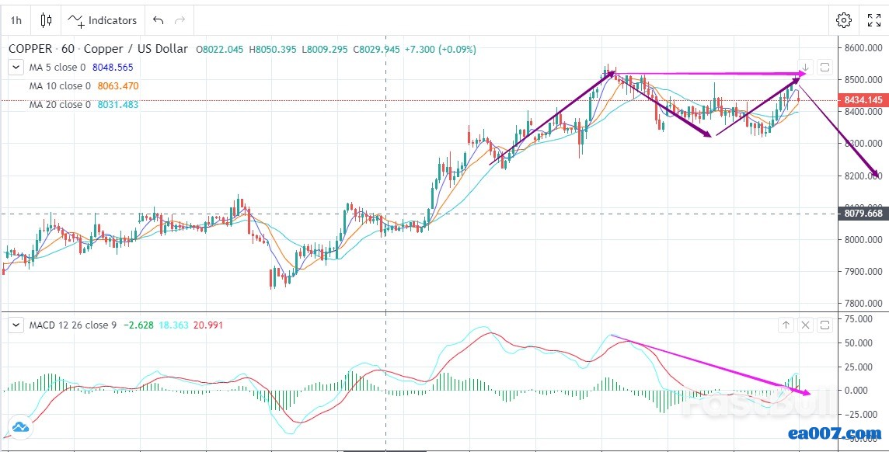The height and width of the screenshot is (452, 889).
Task: Collapse the MA indicator legend list
Action: (x=16, y=68)
